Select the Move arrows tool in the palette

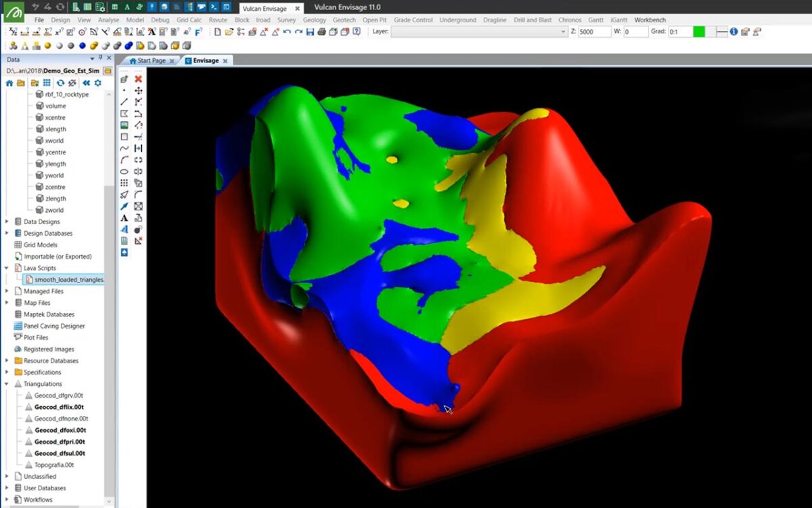click(139, 91)
